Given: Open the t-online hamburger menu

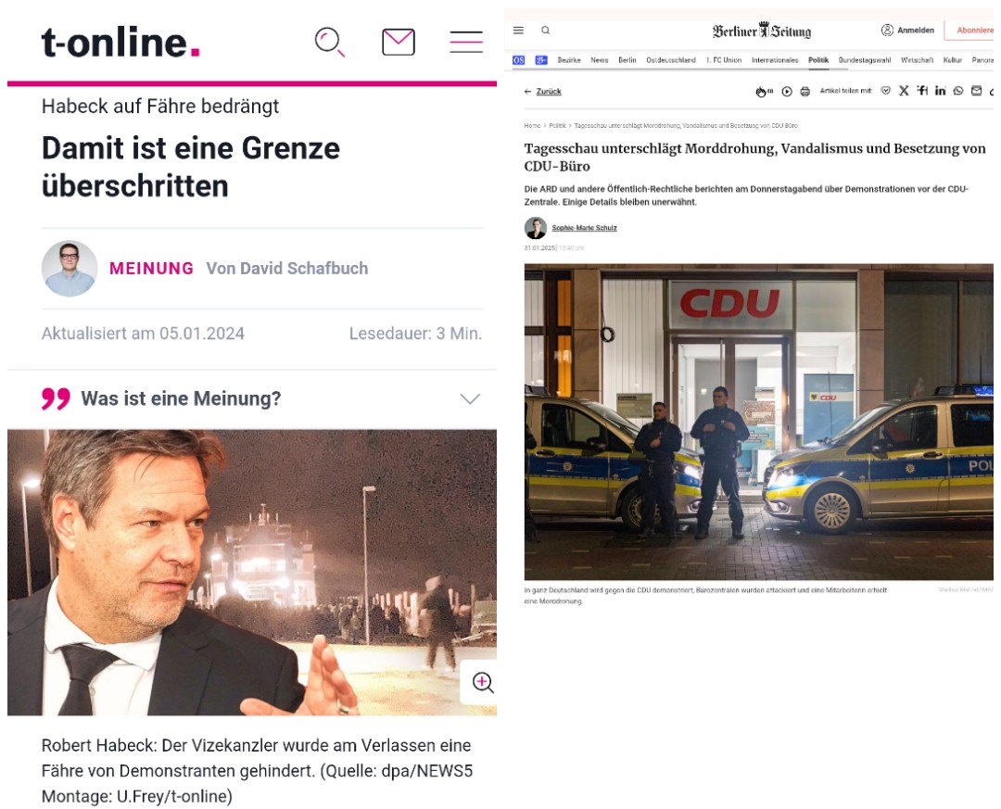Looking at the screenshot, I should (466, 42).
